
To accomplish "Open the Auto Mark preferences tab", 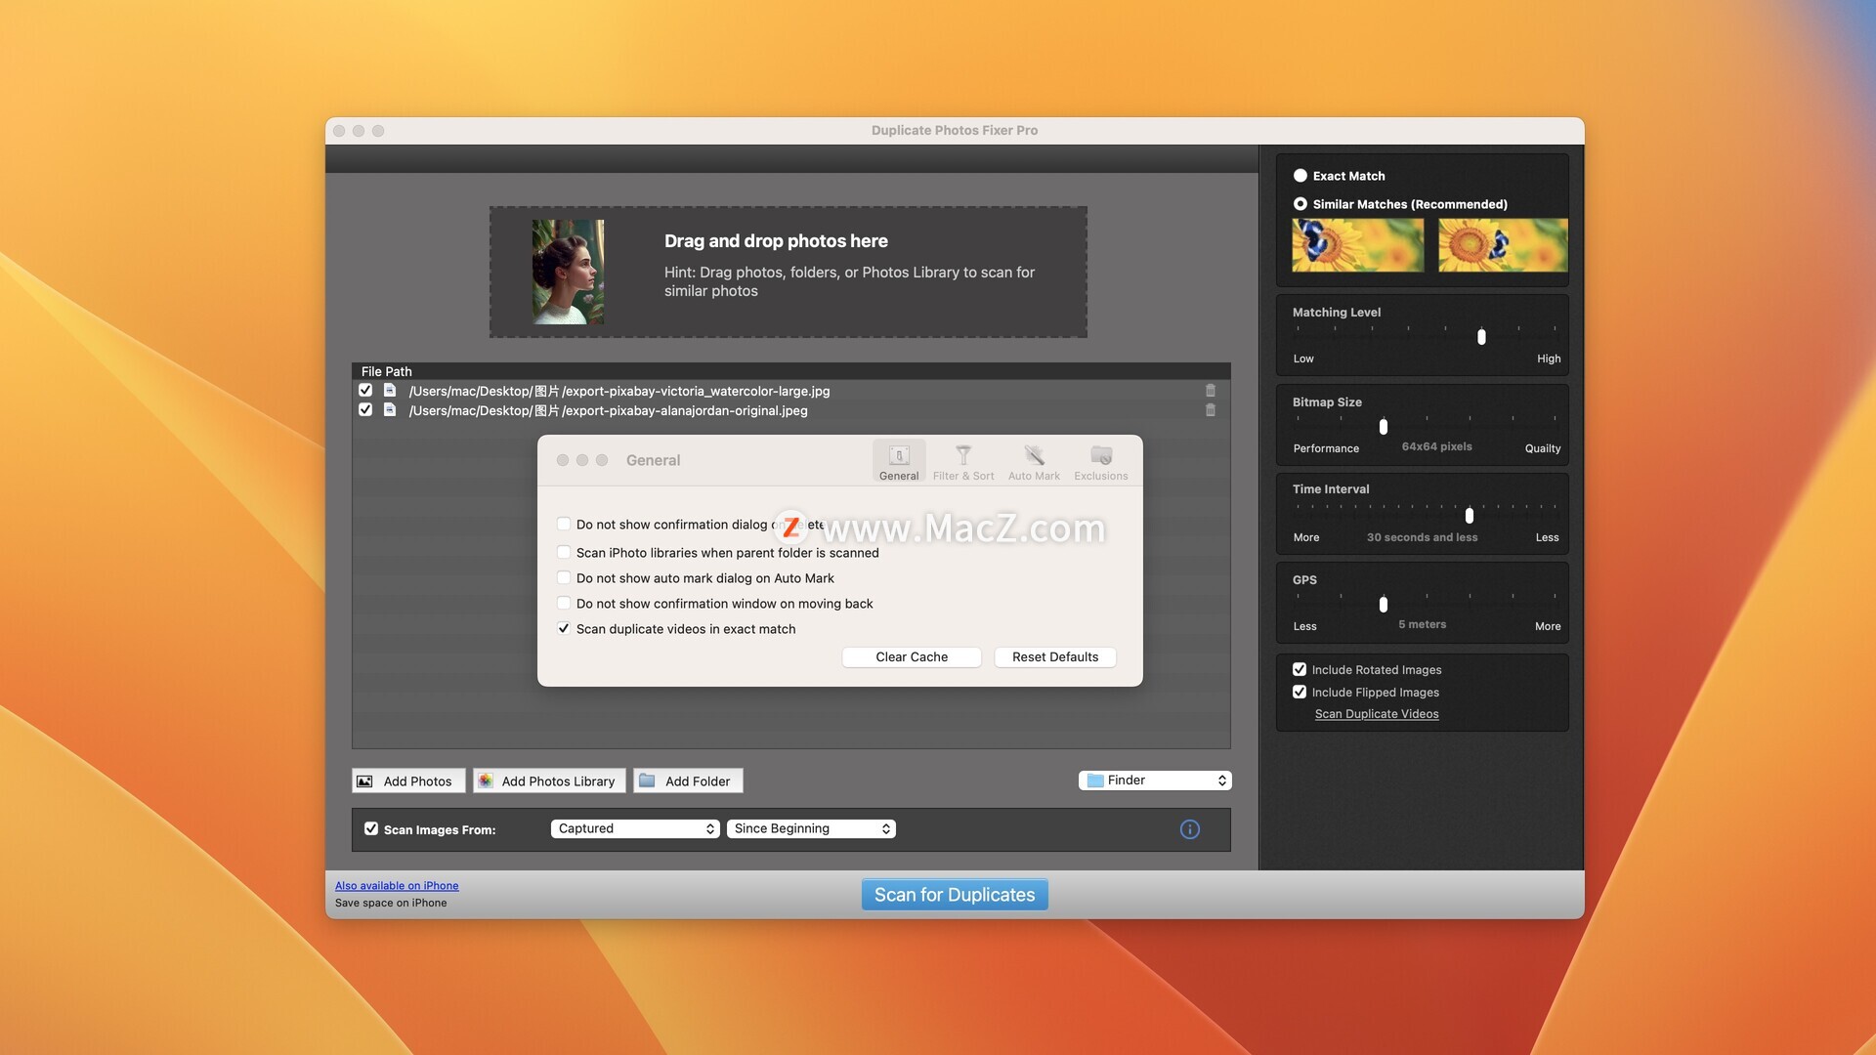I will (1034, 461).
